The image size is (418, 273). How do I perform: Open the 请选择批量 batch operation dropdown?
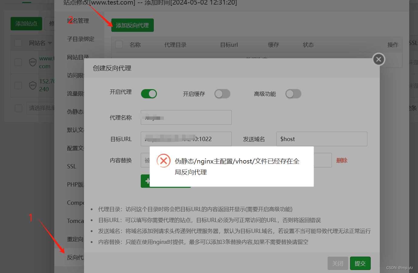(41, 108)
